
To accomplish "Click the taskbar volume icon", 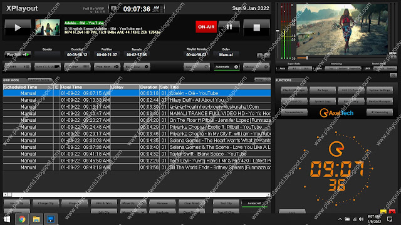I will (361, 219).
